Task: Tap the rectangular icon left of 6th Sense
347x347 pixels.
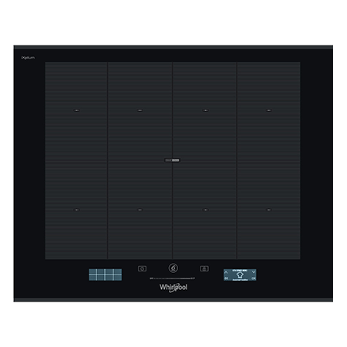Action: point(142,268)
